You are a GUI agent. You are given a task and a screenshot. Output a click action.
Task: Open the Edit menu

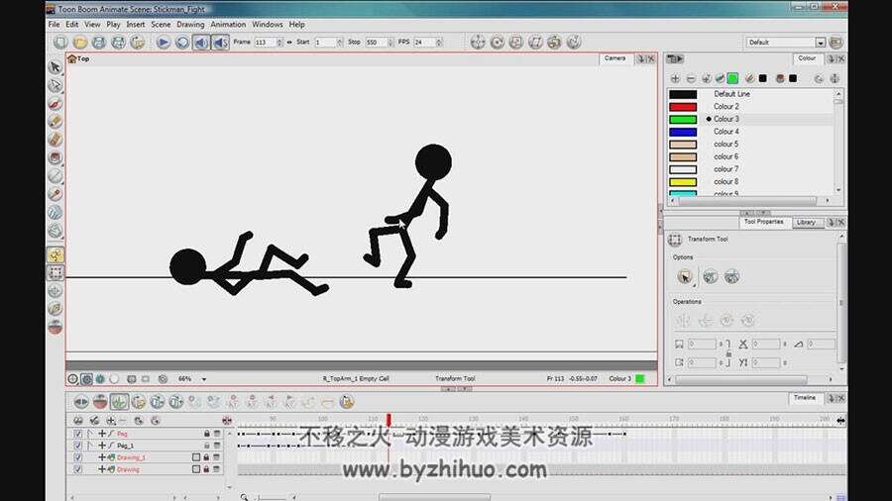[72, 25]
